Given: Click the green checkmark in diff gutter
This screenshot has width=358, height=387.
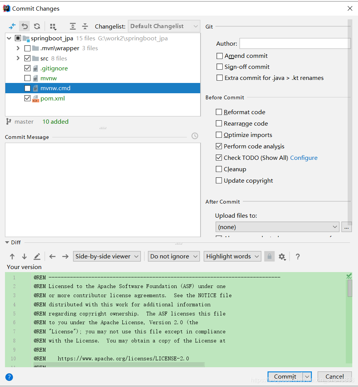Looking at the screenshot, I should click(x=349, y=276).
